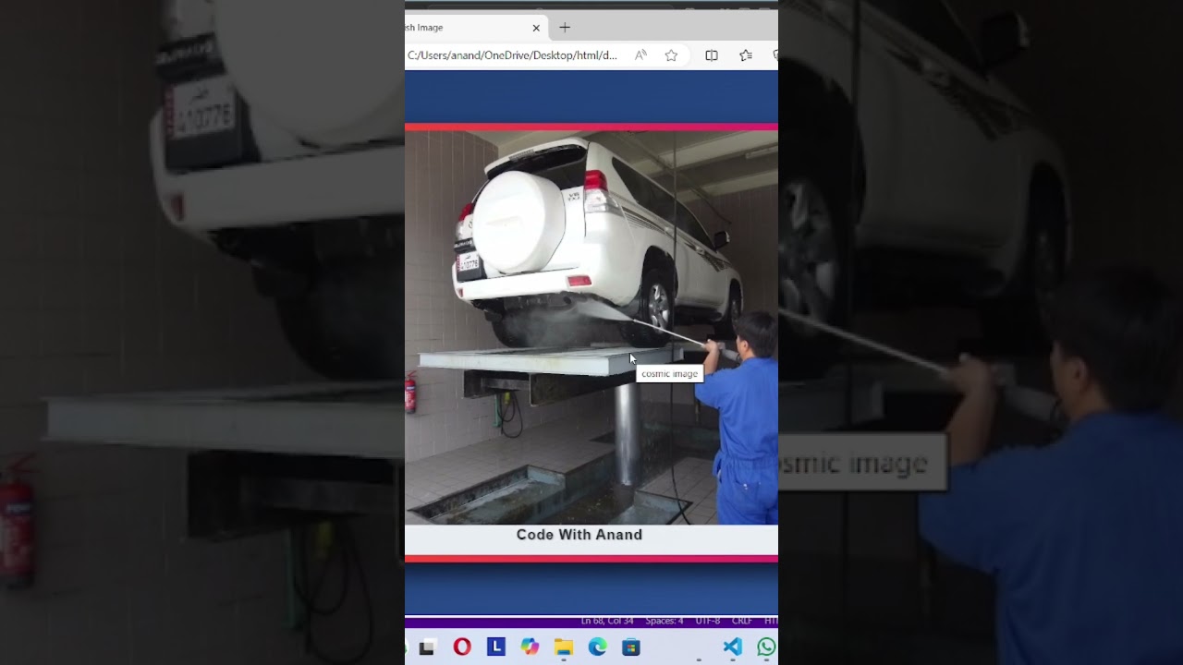Open the blue L app in taskbar
This screenshot has height=665, width=1183.
tap(496, 647)
